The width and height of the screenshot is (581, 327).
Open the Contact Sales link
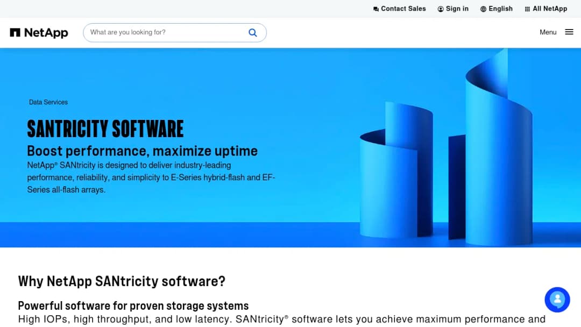point(399,9)
